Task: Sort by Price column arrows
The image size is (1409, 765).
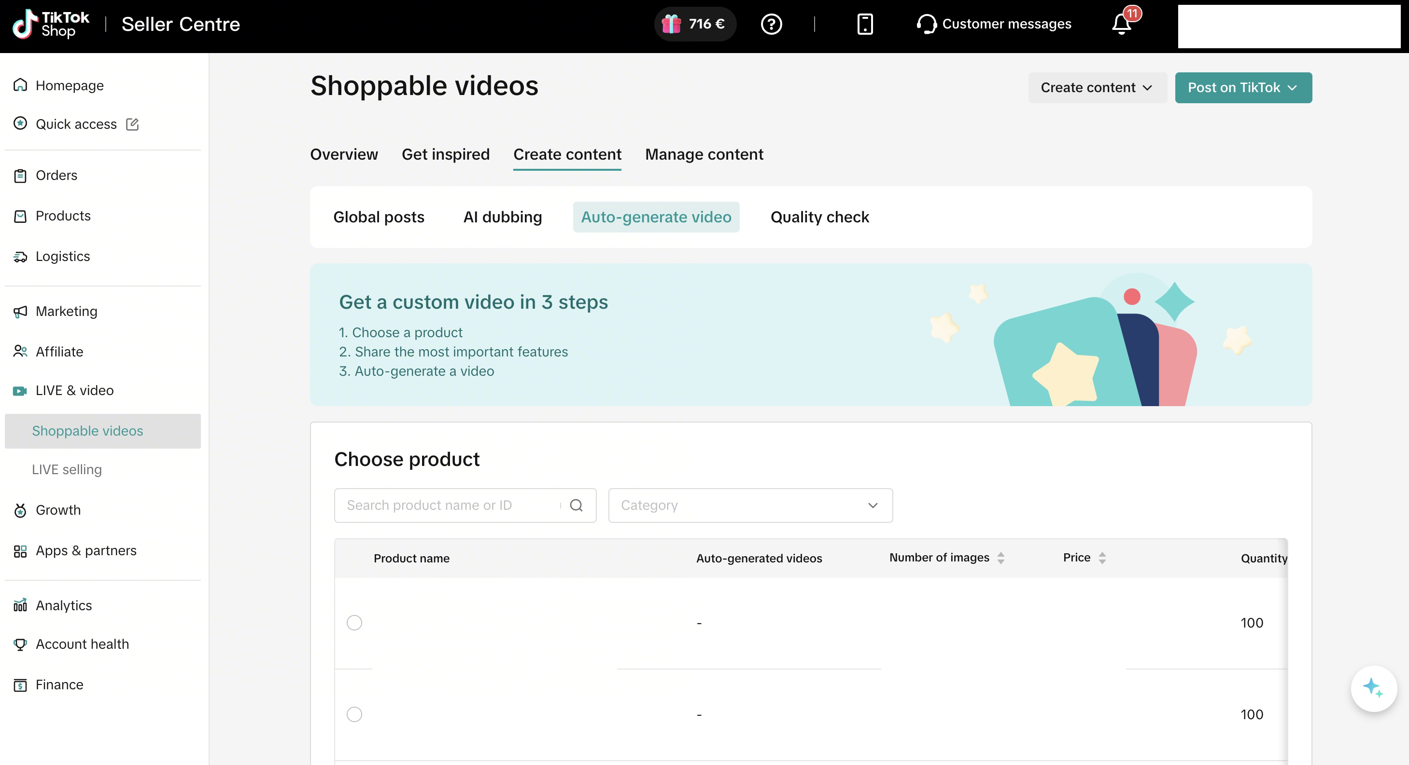Action: click(1102, 558)
